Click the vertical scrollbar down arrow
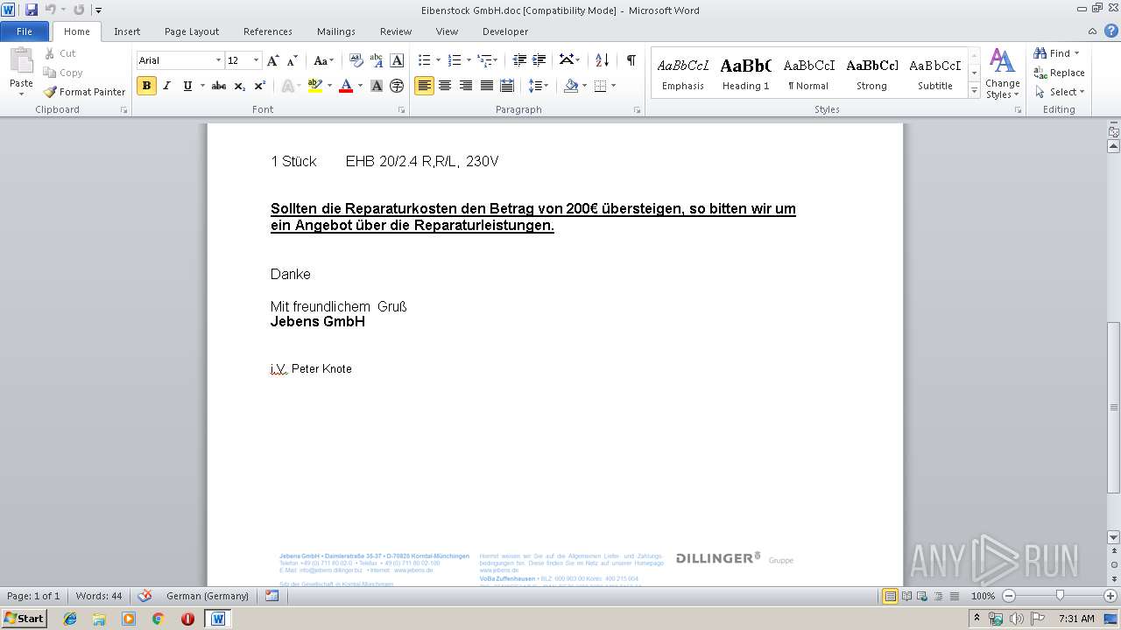Viewport: 1121px width, 630px height. point(1114,536)
